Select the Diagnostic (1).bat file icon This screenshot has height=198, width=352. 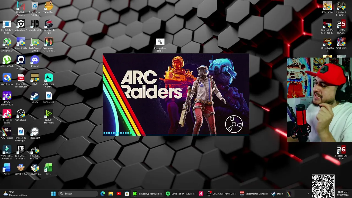point(160,45)
